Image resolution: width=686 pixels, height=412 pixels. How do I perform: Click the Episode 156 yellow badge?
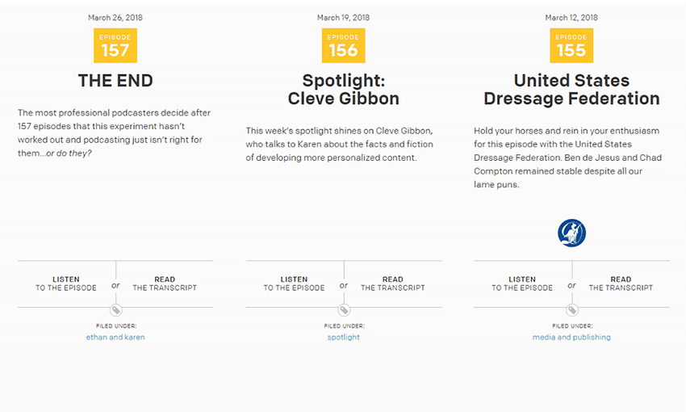(344, 45)
